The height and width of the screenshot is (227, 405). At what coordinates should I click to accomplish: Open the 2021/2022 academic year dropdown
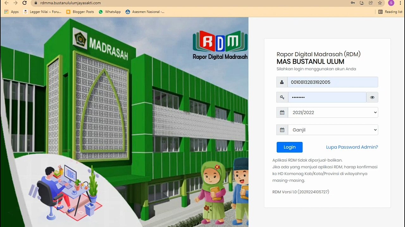tap(333, 112)
